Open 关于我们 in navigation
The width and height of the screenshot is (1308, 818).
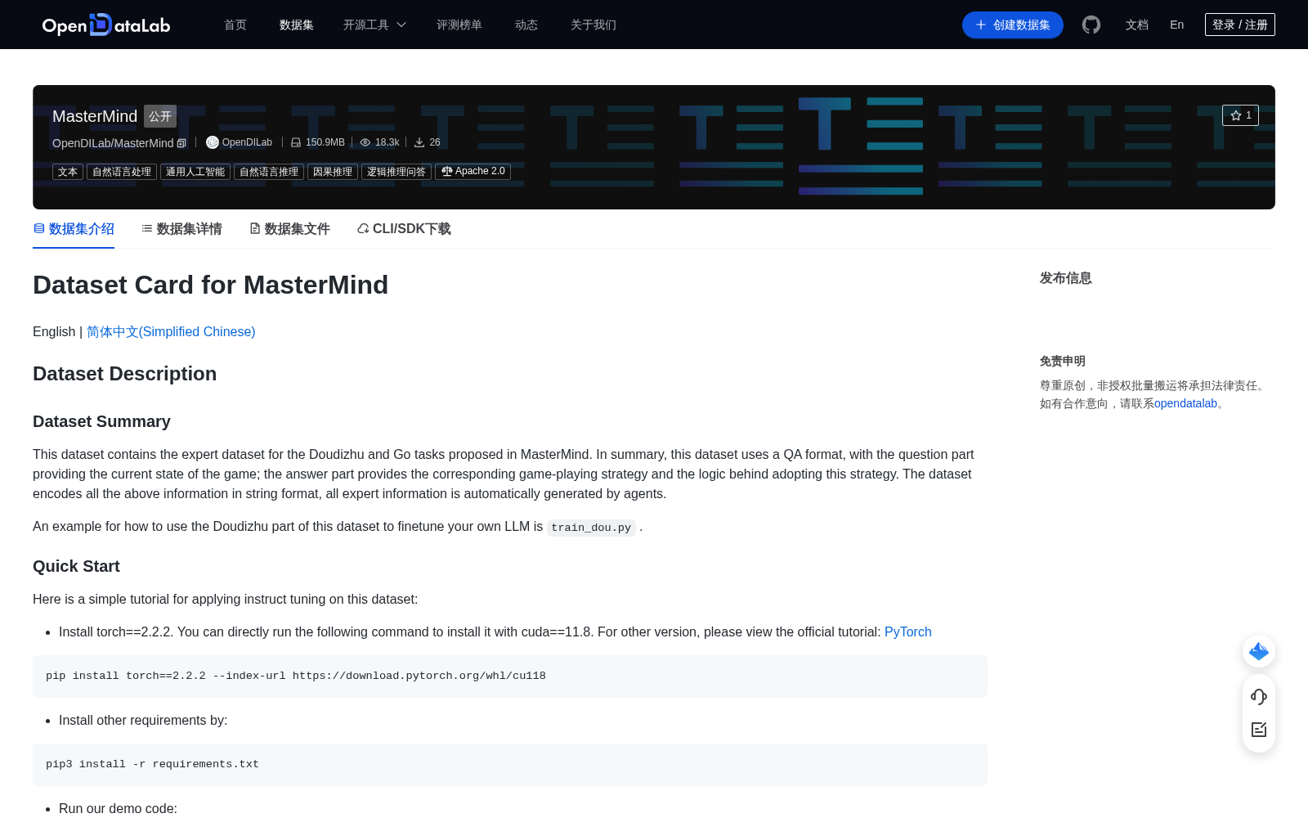click(594, 25)
